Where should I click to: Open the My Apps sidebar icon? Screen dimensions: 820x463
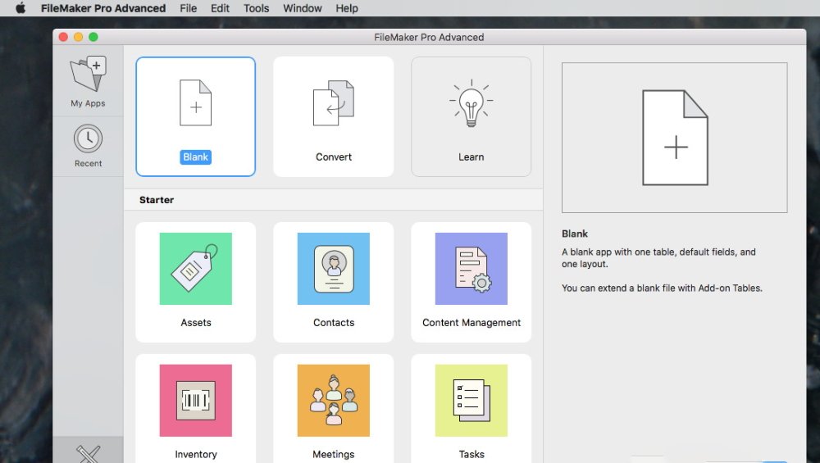tap(88, 75)
